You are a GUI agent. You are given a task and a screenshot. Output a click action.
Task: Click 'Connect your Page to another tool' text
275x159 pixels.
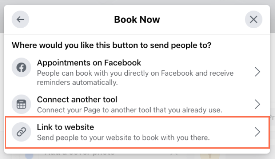point(129,110)
